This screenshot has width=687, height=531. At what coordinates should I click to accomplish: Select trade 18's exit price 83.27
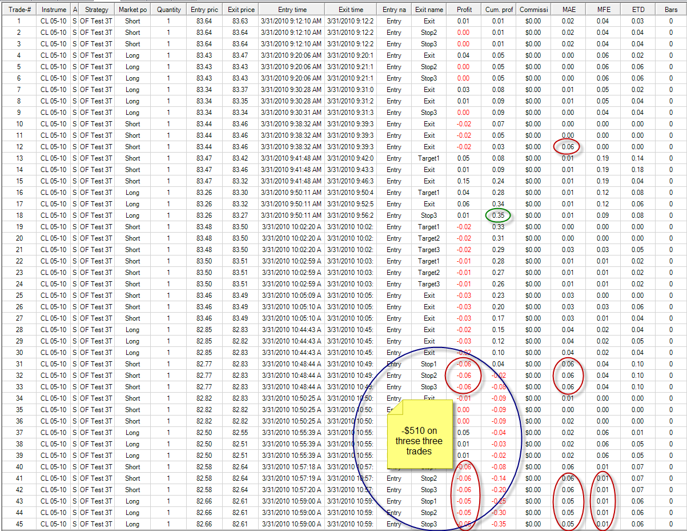240,215
